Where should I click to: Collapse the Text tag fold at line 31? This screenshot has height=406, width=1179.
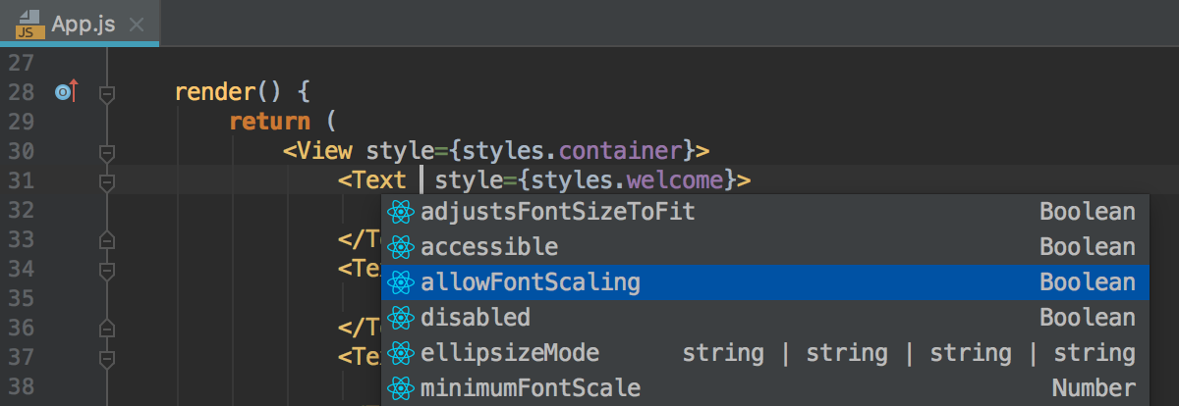point(108,181)
